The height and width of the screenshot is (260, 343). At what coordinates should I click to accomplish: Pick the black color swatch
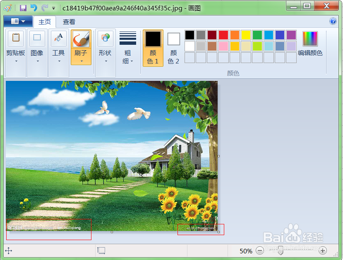point(189,35)
